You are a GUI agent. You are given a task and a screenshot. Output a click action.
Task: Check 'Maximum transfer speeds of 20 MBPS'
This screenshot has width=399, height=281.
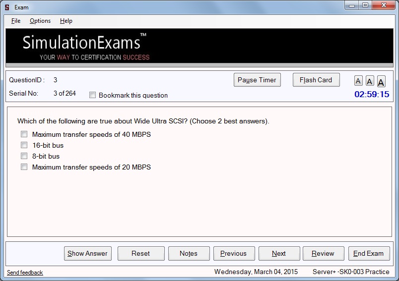24,167
